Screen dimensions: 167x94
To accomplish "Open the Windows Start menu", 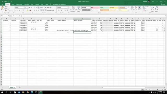I will click(2, 92).
